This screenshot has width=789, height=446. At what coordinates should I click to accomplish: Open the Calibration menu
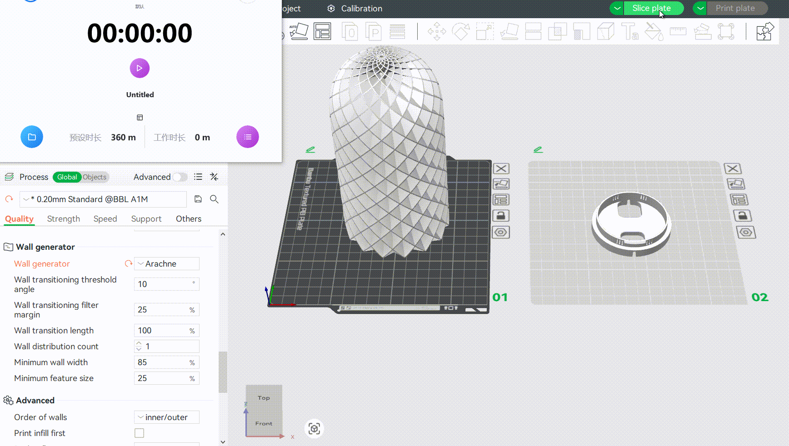(x=355, y=9)
